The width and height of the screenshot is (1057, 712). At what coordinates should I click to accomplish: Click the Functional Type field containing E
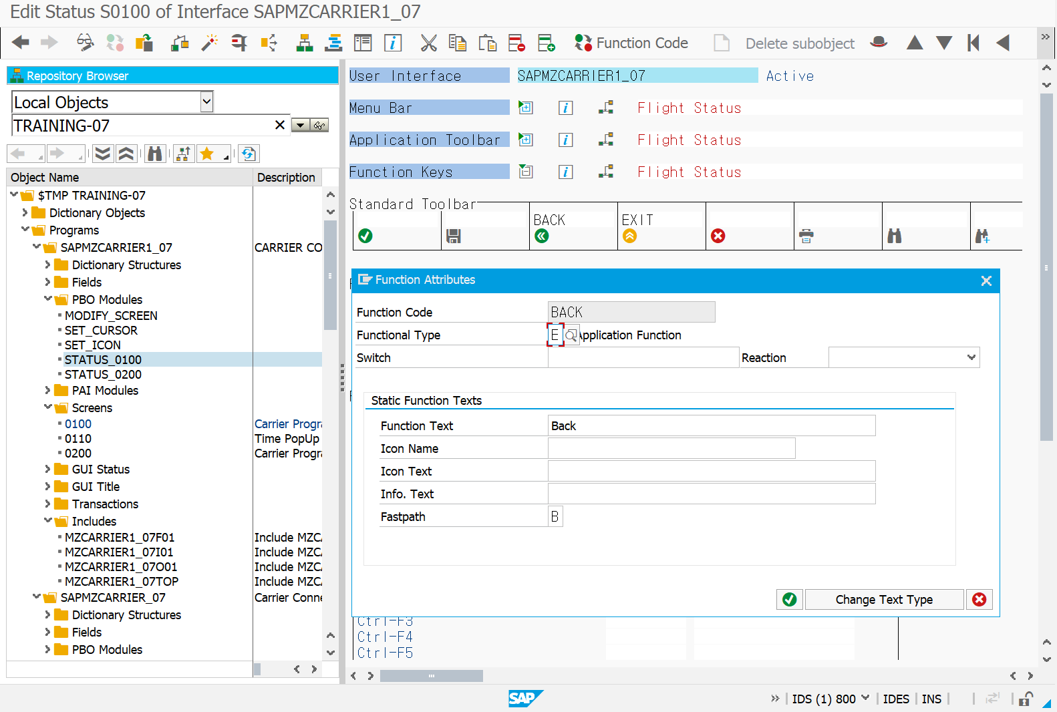point(555,335)
